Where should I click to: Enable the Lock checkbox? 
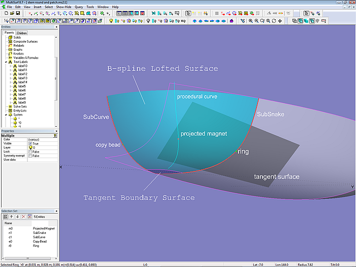[31, 152]
